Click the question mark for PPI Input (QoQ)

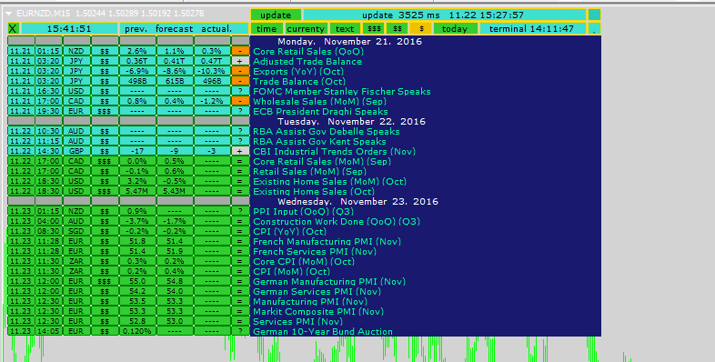point(240,212)
